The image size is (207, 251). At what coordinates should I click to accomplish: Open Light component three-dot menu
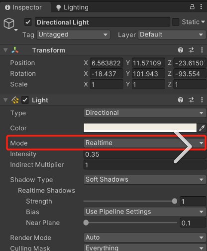click(202, 100)
